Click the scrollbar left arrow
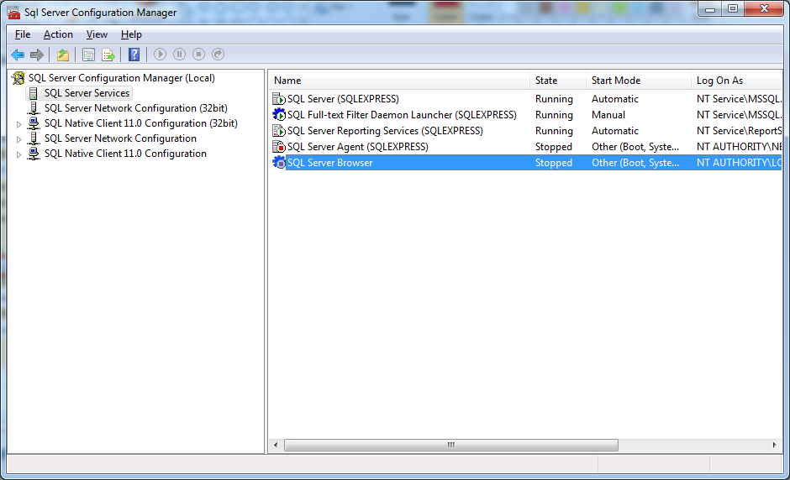This screenshot has width=790, height=480. coord(276,445)
